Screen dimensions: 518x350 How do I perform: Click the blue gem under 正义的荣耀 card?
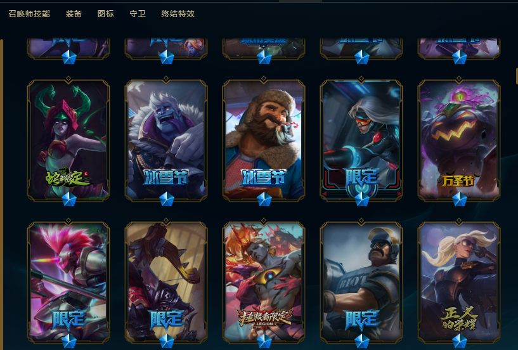459,341
